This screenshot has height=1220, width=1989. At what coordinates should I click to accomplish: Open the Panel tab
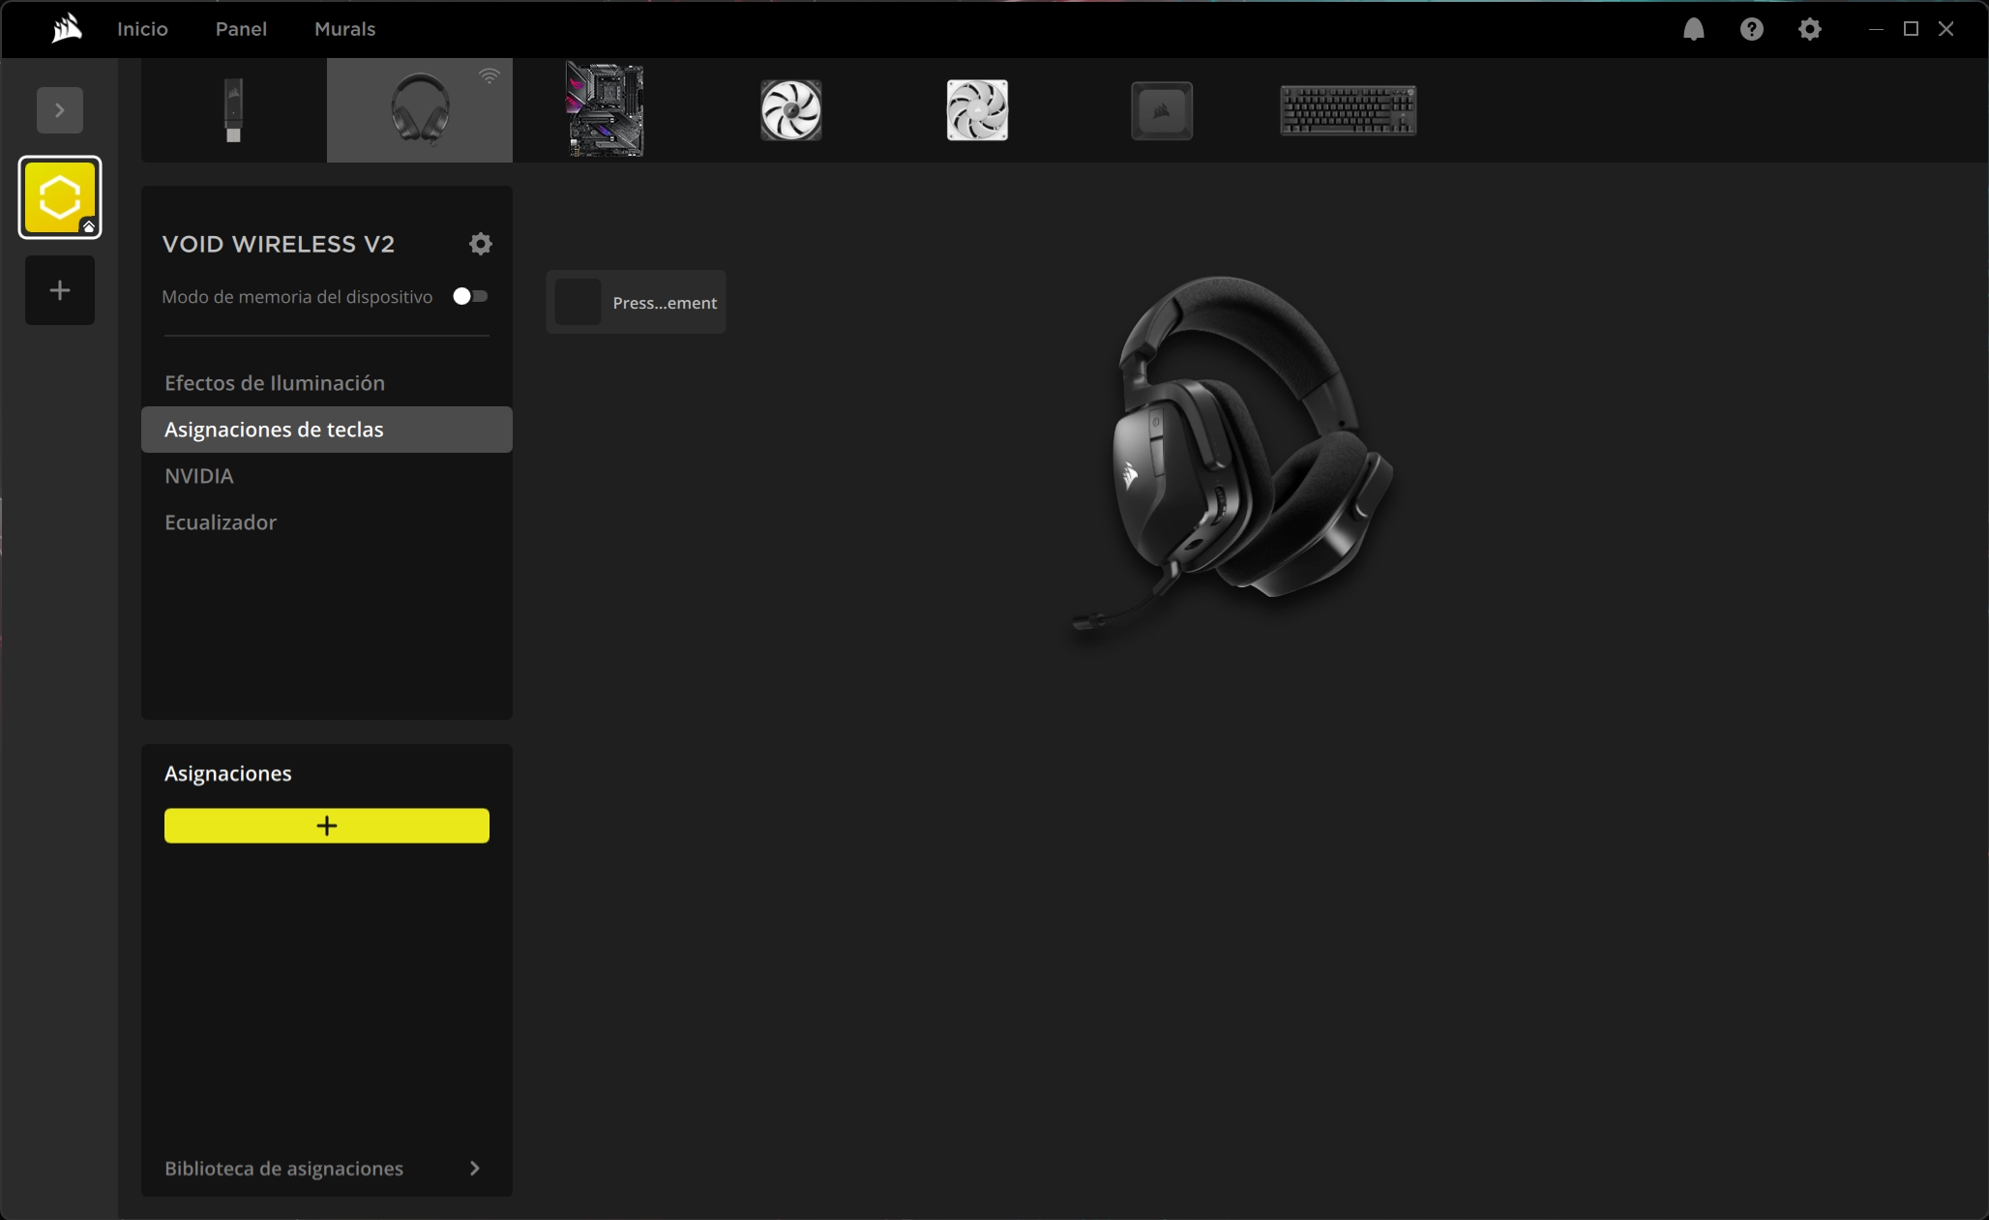[241, 29]
